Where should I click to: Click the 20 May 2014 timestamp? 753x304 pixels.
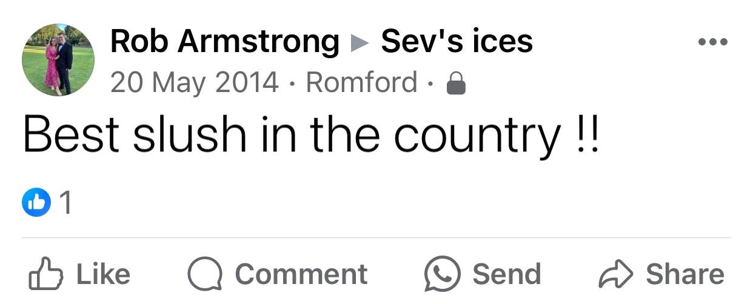(195, 82)
